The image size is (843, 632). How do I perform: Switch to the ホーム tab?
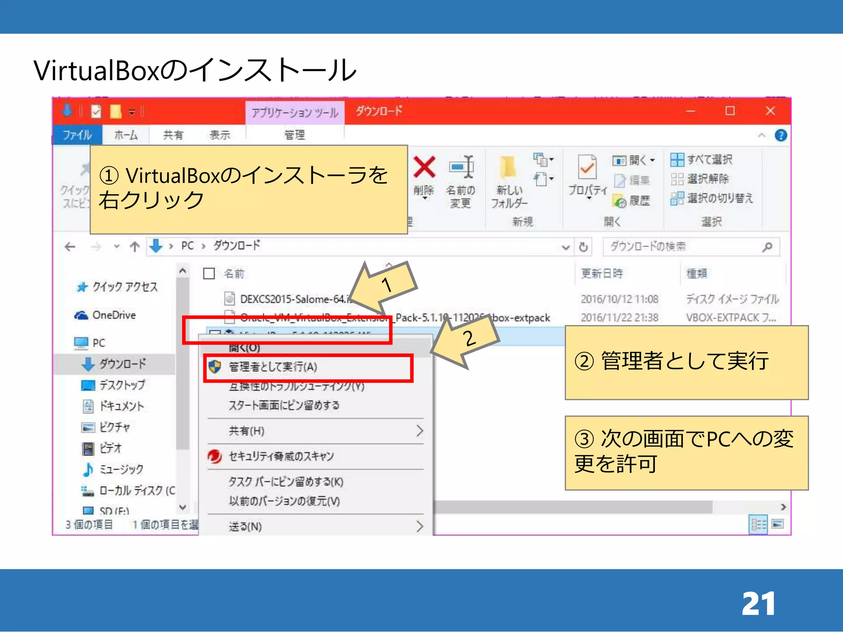pos(126,135)
